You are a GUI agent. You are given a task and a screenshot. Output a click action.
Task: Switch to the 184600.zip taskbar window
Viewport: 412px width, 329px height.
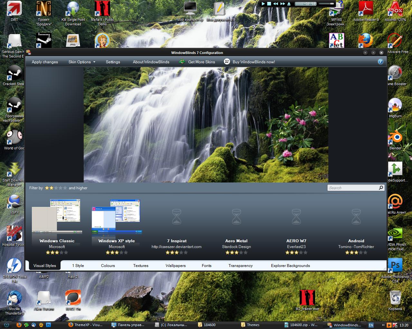coord(301,325)
